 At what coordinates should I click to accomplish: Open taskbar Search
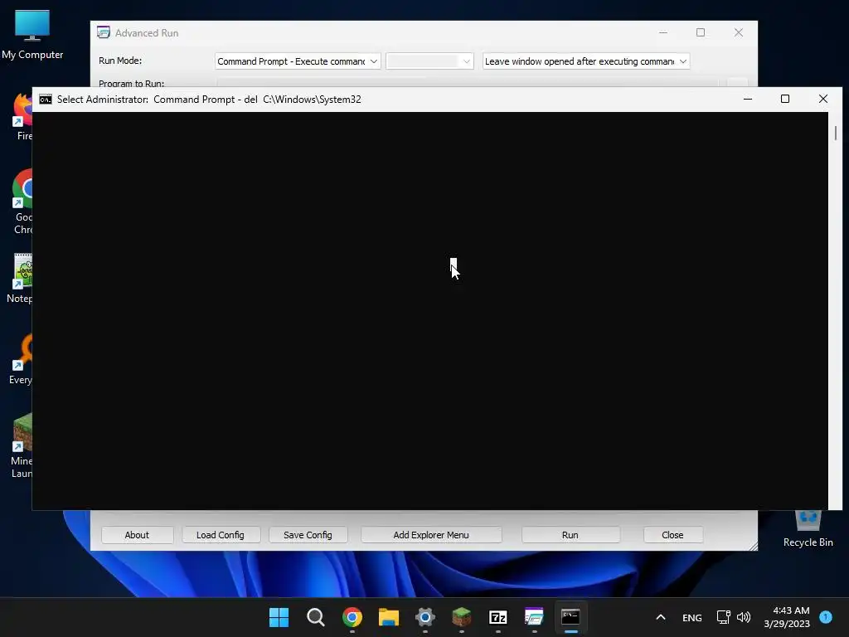coord(315,617)
